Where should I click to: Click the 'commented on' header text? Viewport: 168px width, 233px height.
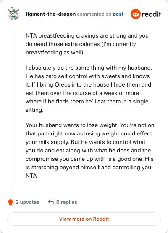94,14
